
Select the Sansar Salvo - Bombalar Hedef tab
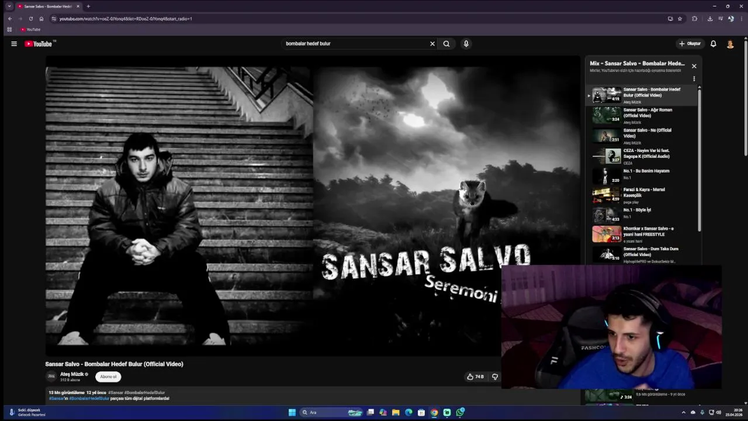(x=48, y=6)
